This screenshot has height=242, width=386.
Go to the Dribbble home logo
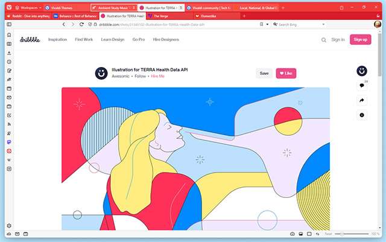(x=30, y=39)
